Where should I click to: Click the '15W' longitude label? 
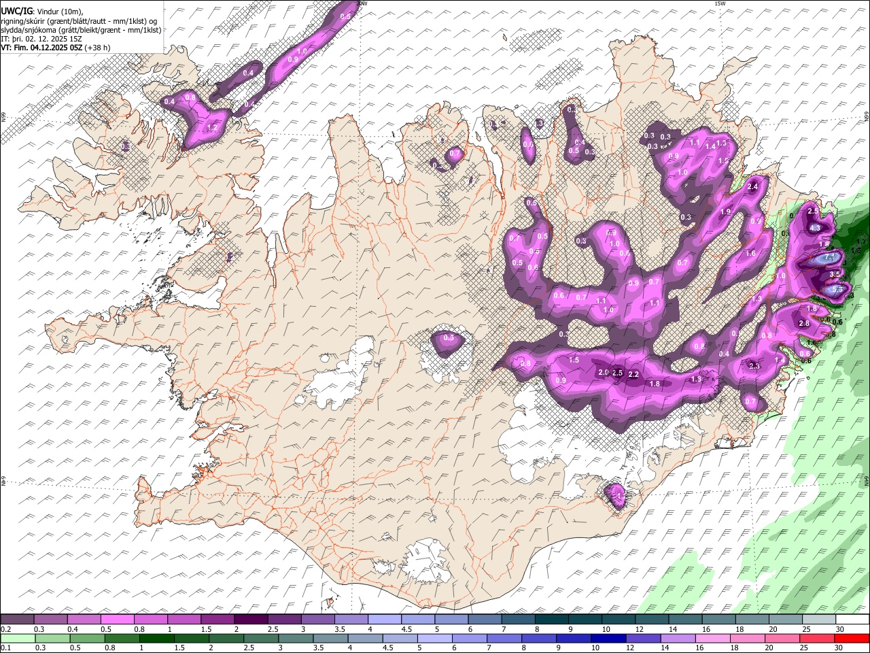(x=720, y=3)
